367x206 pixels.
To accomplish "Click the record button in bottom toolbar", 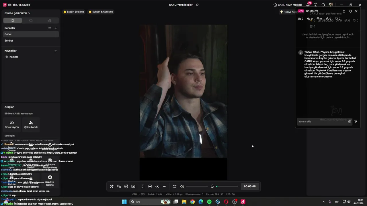I will click(x=150, y=187).
